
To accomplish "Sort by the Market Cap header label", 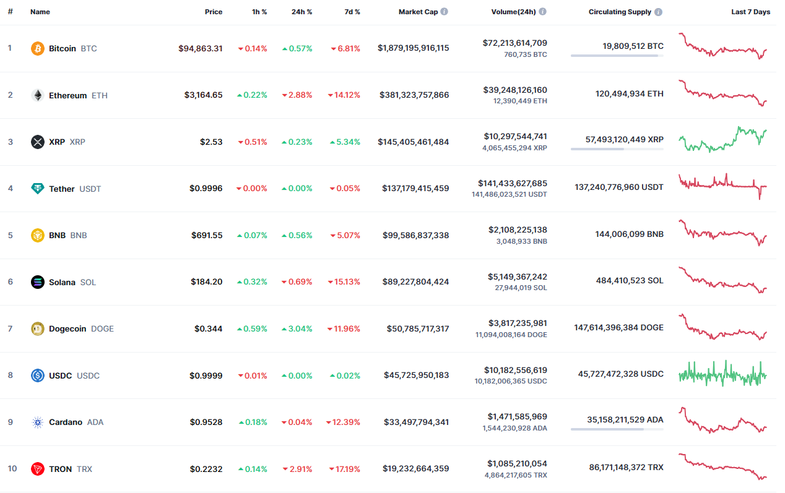I will pos(418,12).
